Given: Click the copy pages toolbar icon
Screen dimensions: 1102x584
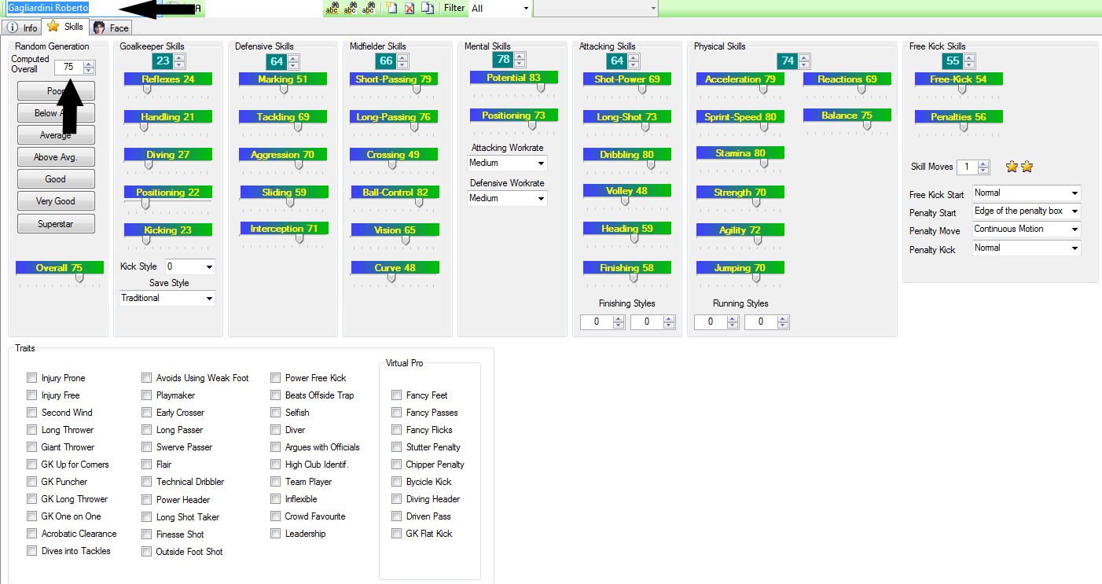Looking at the screenshot, I should (x=427, y=8).
